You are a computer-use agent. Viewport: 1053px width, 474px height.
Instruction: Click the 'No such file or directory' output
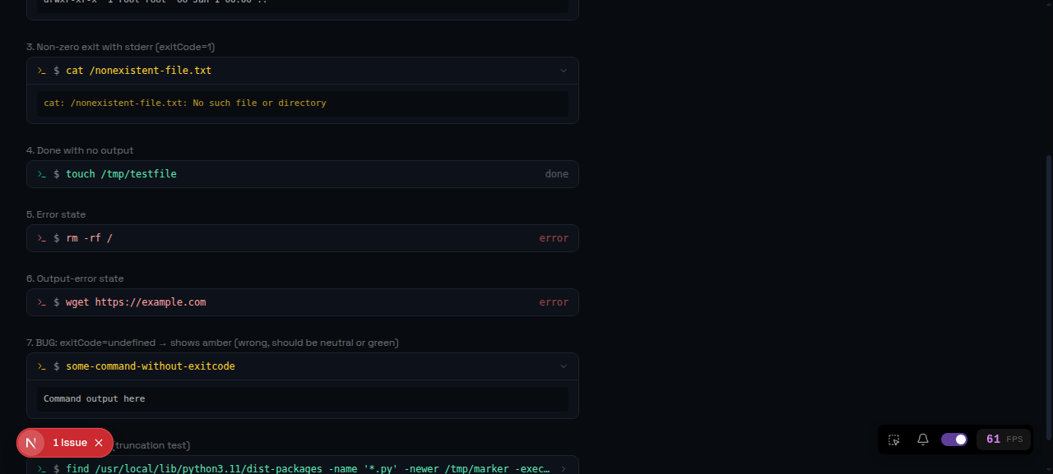tap(259, 104)
